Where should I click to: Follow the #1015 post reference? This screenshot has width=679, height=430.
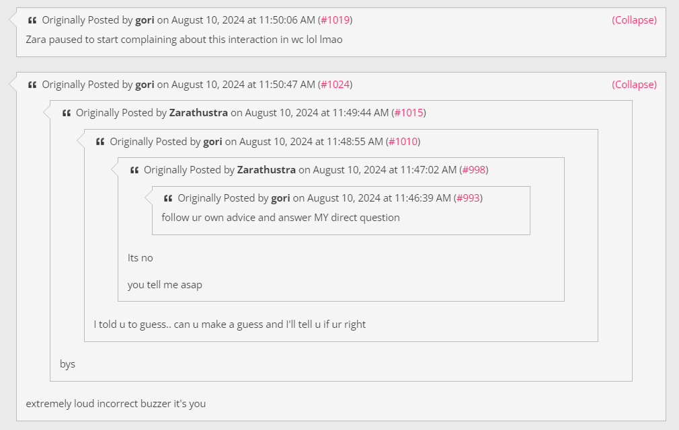[409, 113]
